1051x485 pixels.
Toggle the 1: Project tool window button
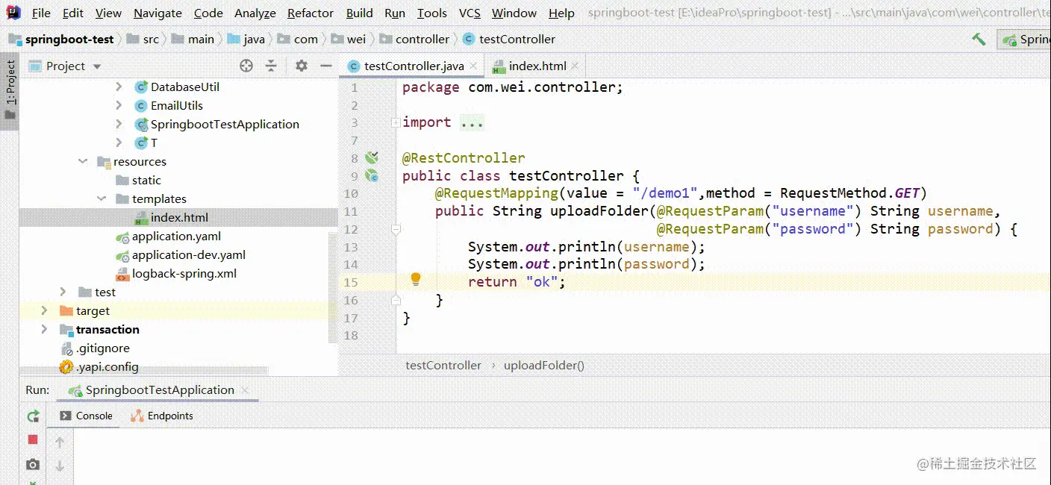tap(10, 90)
